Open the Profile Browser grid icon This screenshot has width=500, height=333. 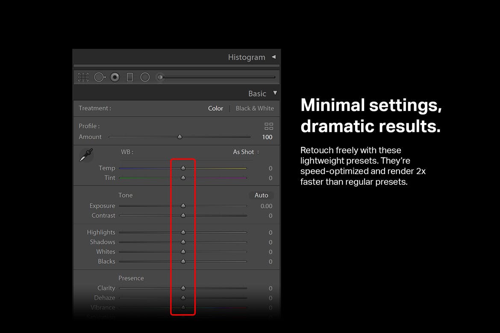tap(268, 126)
